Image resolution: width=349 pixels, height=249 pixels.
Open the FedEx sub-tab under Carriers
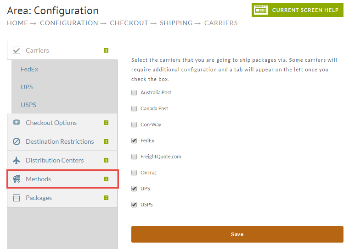click(29, 69)
